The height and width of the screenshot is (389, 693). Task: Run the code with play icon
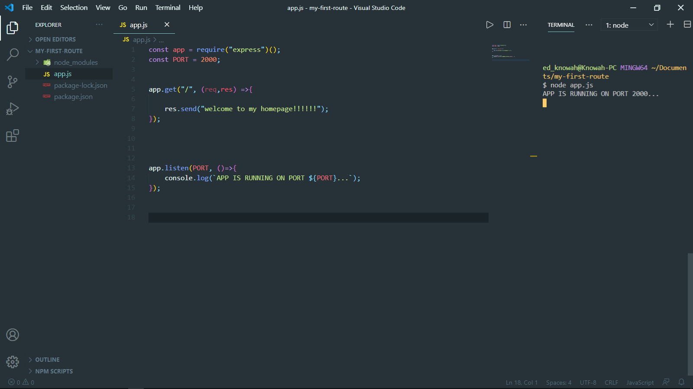point(489,25)
